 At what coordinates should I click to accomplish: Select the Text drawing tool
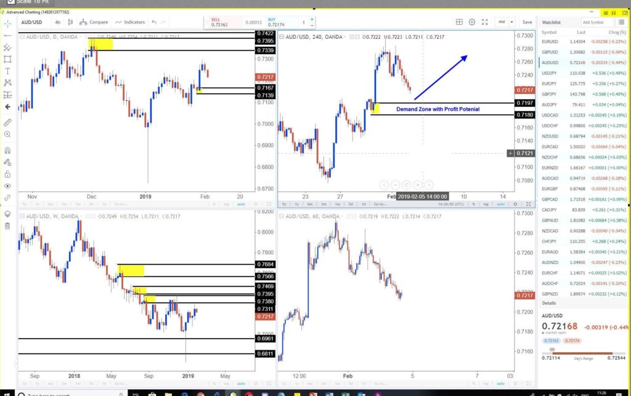click(x=7, y=71)
